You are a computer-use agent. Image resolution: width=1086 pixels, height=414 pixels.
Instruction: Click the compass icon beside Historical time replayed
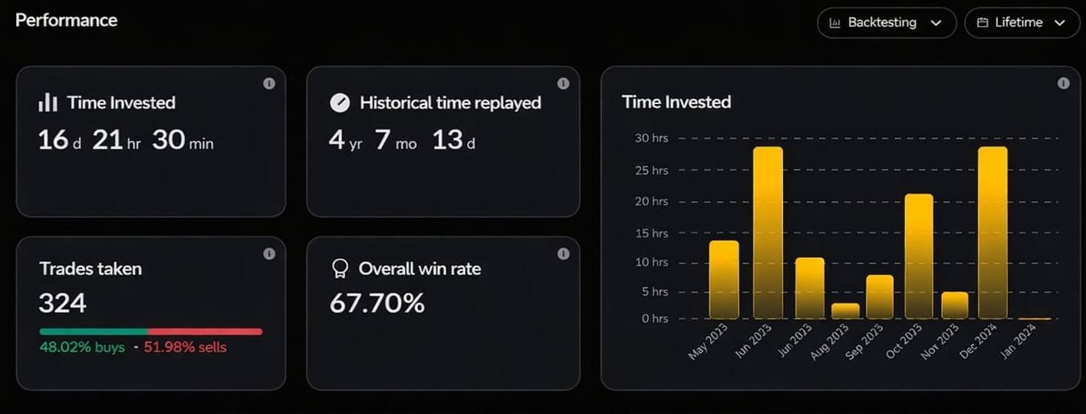pos(340,103)
